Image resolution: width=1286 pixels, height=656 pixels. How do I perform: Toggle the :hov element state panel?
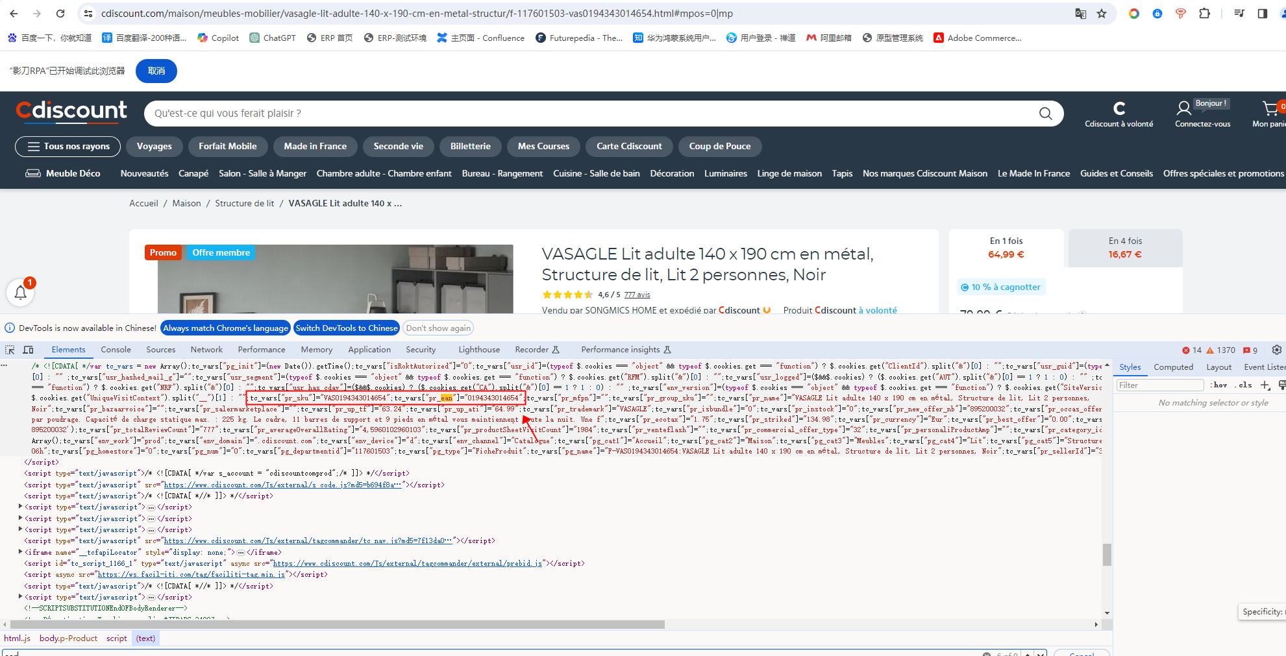tap(1220, 385)
